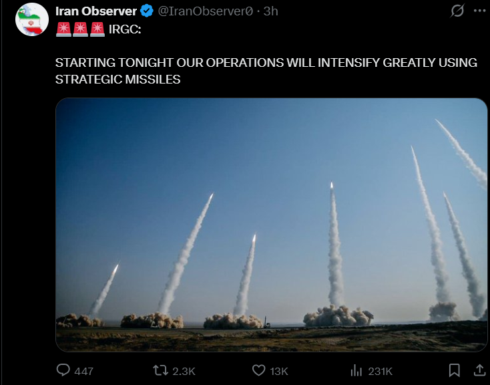This screenshot has width=490, height=385.
Task: Open the Grok explain icon
Action: 457,11
